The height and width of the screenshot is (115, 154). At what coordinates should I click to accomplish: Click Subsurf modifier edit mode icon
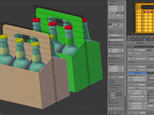click(153, 66)
